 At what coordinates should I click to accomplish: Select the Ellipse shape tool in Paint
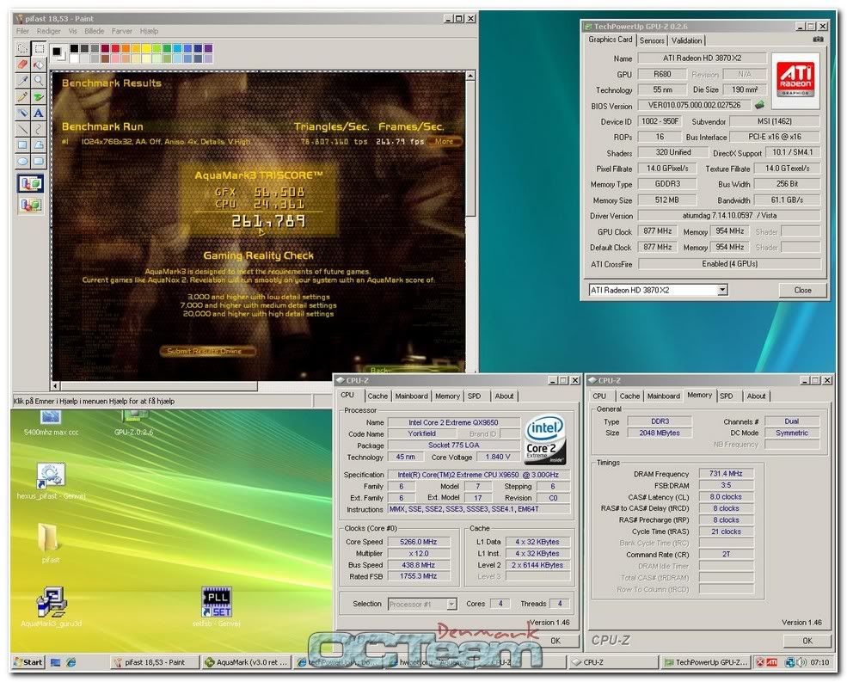pos(22,161)
